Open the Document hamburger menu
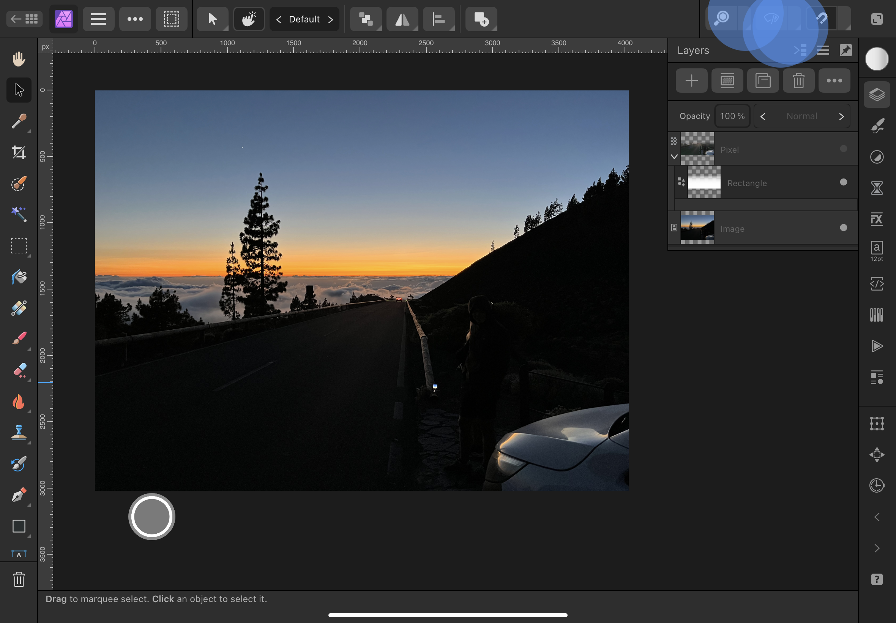Screen dimensions: 896x623 (x=98, y=19)
